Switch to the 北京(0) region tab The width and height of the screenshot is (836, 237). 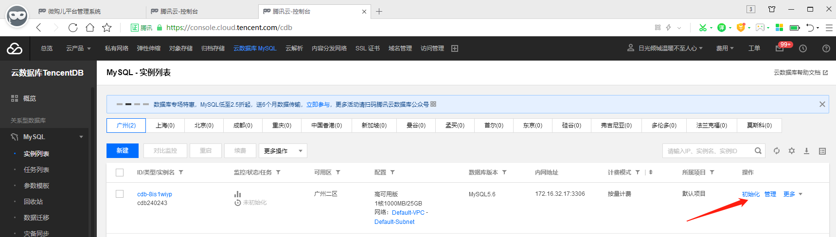pos(204,126)
